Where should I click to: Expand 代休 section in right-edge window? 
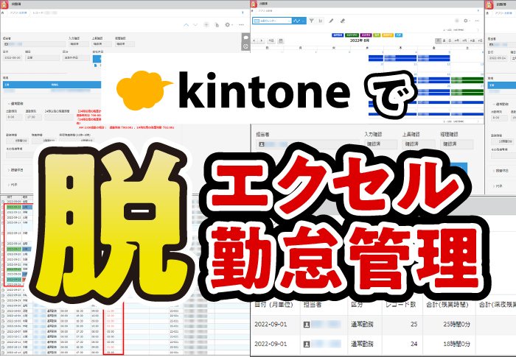click(498, 186)
